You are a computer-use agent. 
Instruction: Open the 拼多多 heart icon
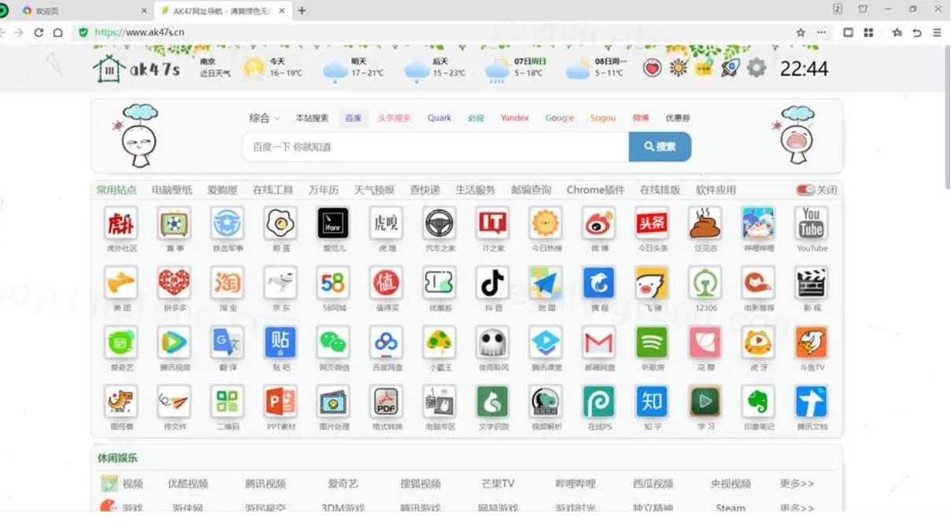click(x=174, y=283)
